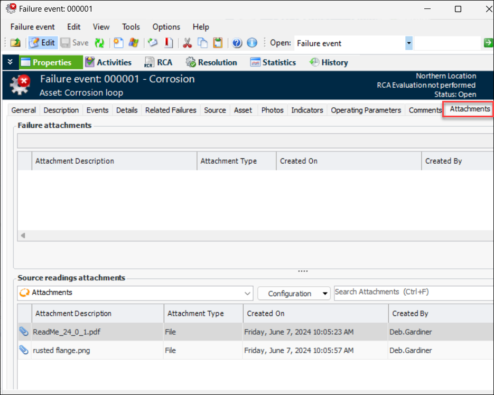This screenshot has width=494, height=395.
Task: Click the Paste clipboard icon
Action: point(218,43)
